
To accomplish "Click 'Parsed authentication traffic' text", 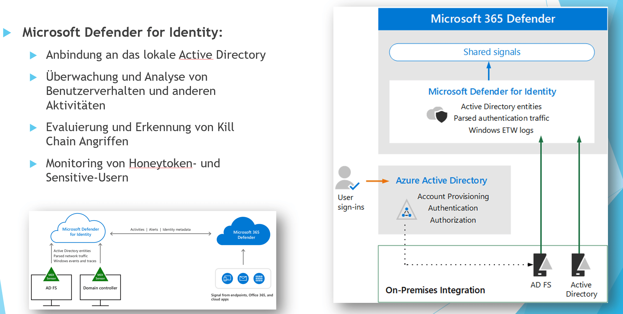I will click(501, 118).
